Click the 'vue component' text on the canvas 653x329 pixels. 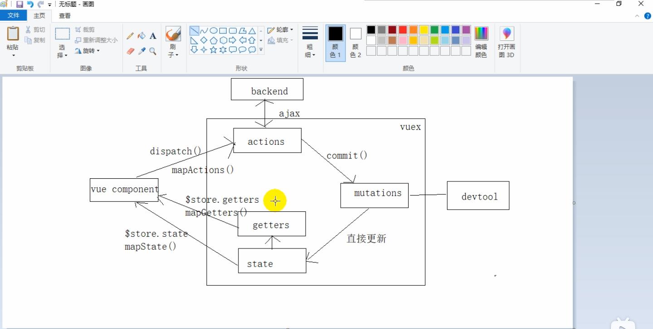pyautogui.click(x=125, y=189)
